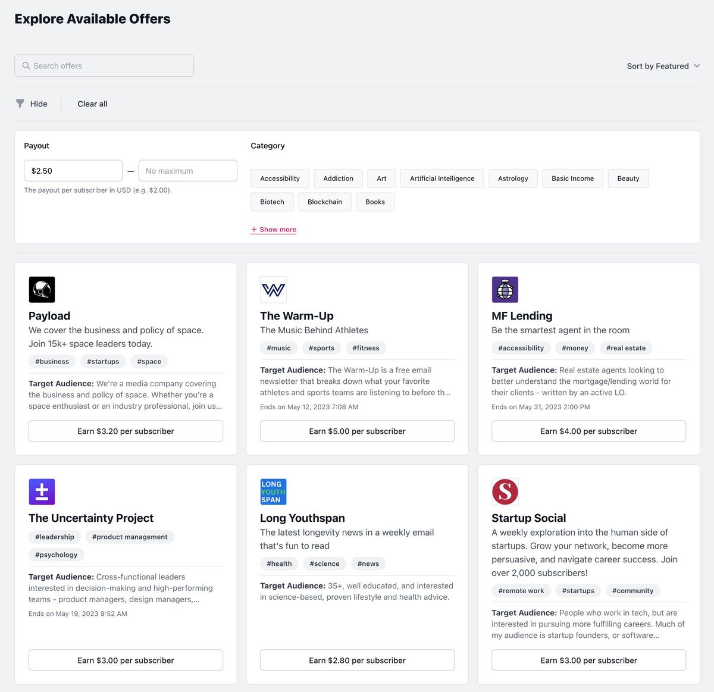Image resolution: width=714 pixels, height=692 pixels.
Task: Click the #startups tag on Payload
Action: 103,362
